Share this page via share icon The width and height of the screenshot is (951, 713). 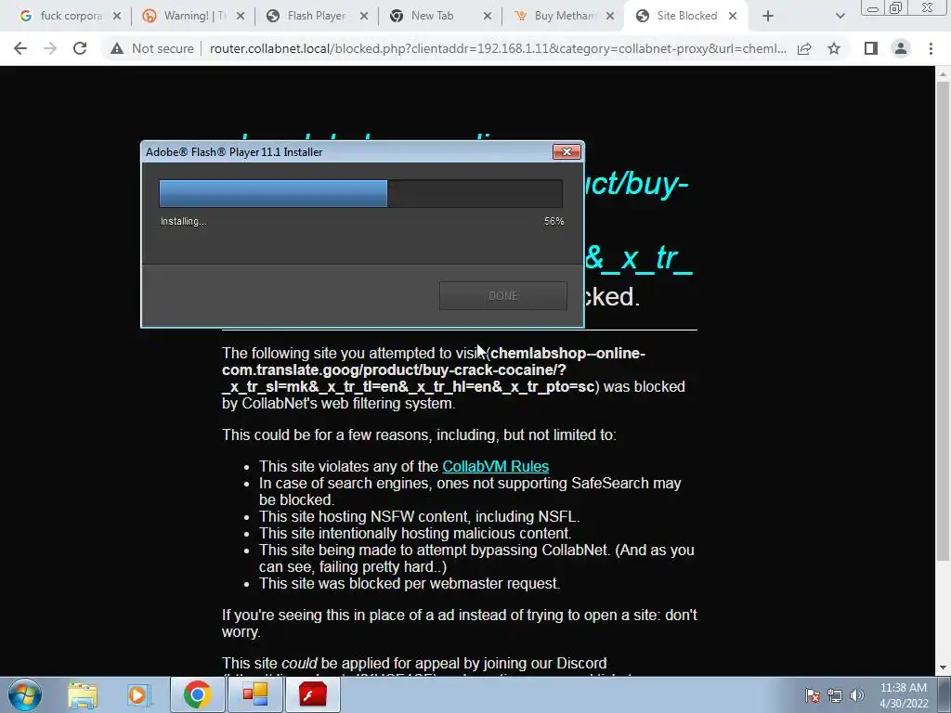[x=804, y=48]
